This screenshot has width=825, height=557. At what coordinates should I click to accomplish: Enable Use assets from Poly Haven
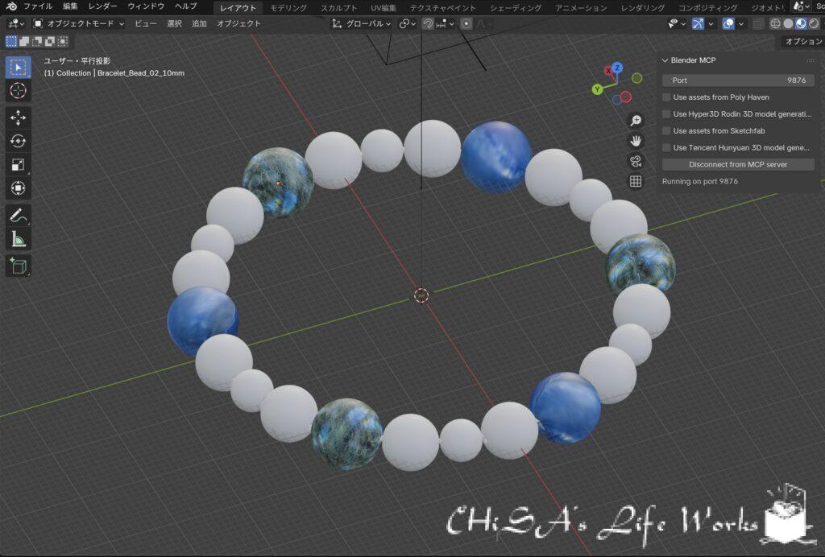[666, 97]
